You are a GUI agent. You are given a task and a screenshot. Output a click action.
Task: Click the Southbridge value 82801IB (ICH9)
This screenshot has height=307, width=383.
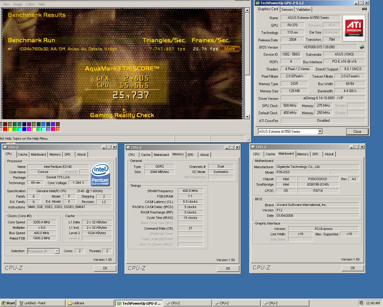pyautogui.click(x=318, y=184)
